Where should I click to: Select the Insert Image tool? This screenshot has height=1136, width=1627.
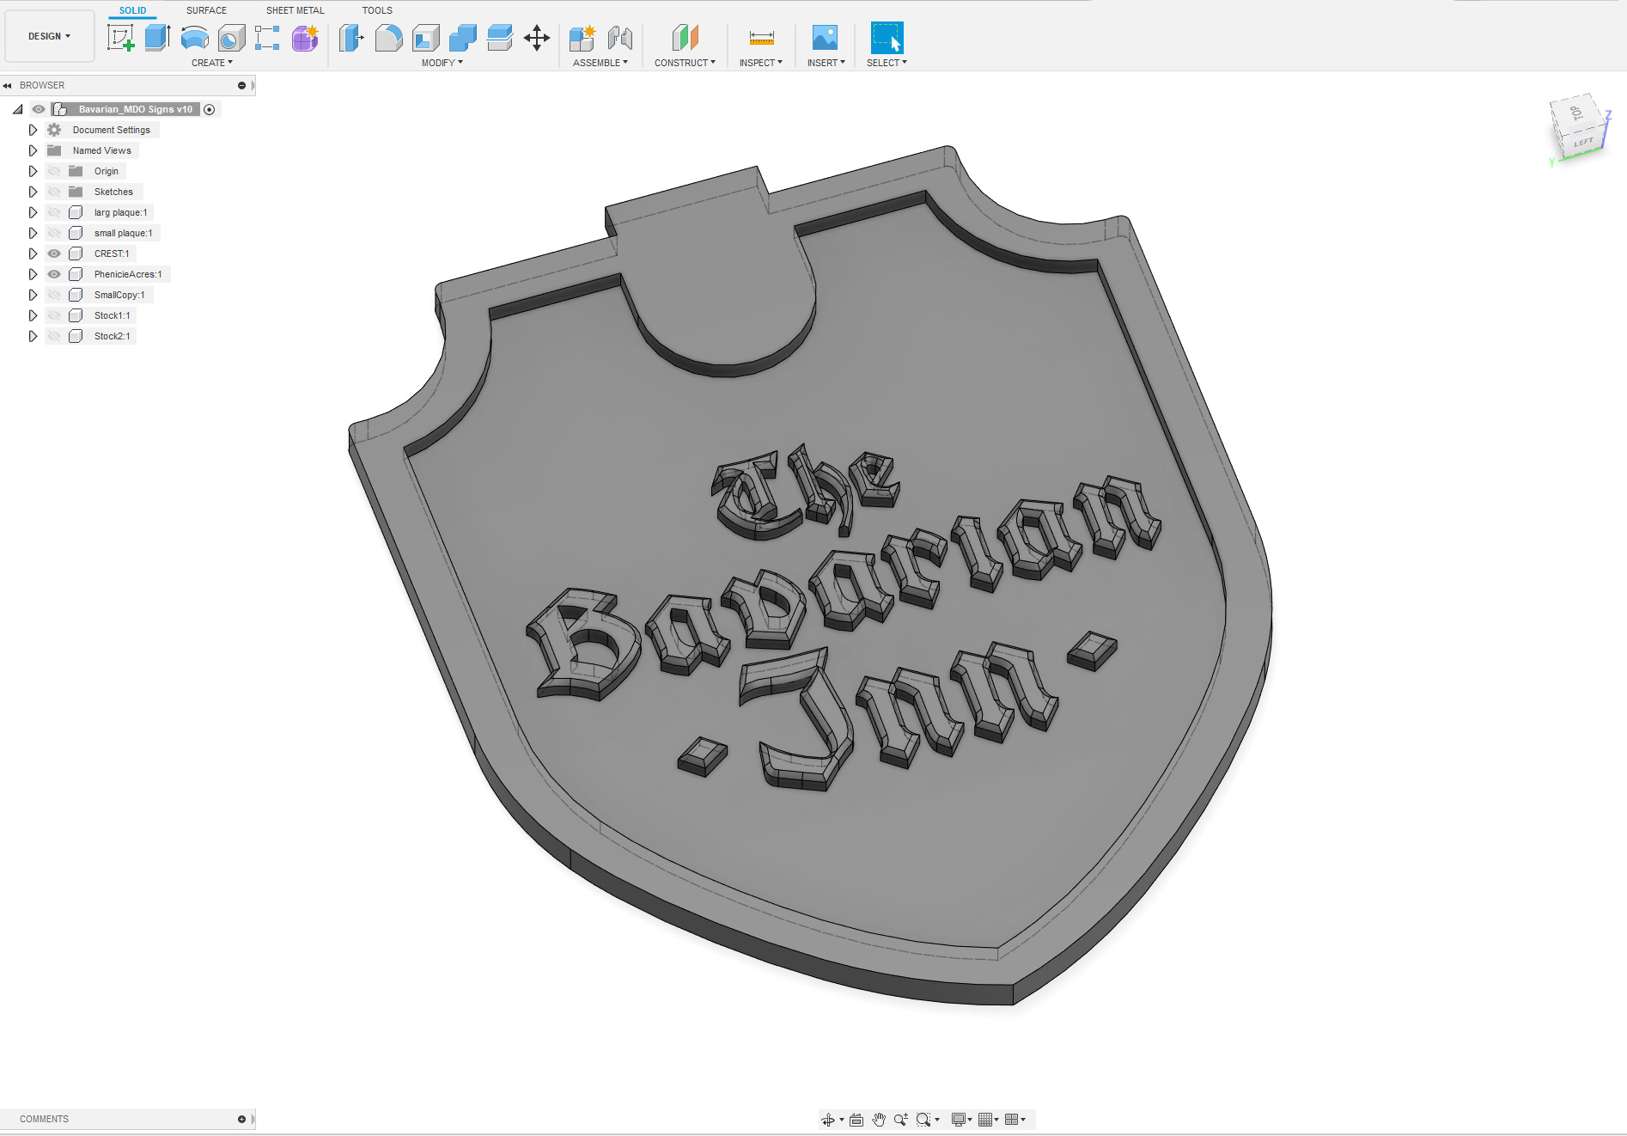pos(825,38)
